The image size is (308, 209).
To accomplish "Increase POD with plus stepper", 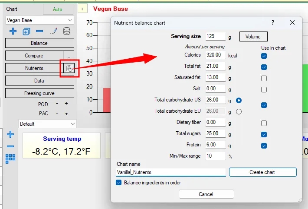I will [x=66, y=104].
